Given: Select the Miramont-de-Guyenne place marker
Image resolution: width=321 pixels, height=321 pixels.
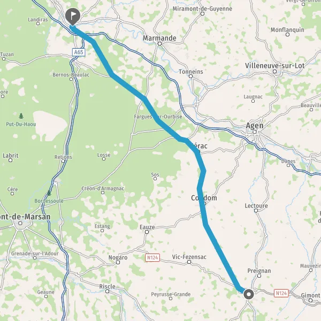Looking at the screenshot, I should coord(202,14).
